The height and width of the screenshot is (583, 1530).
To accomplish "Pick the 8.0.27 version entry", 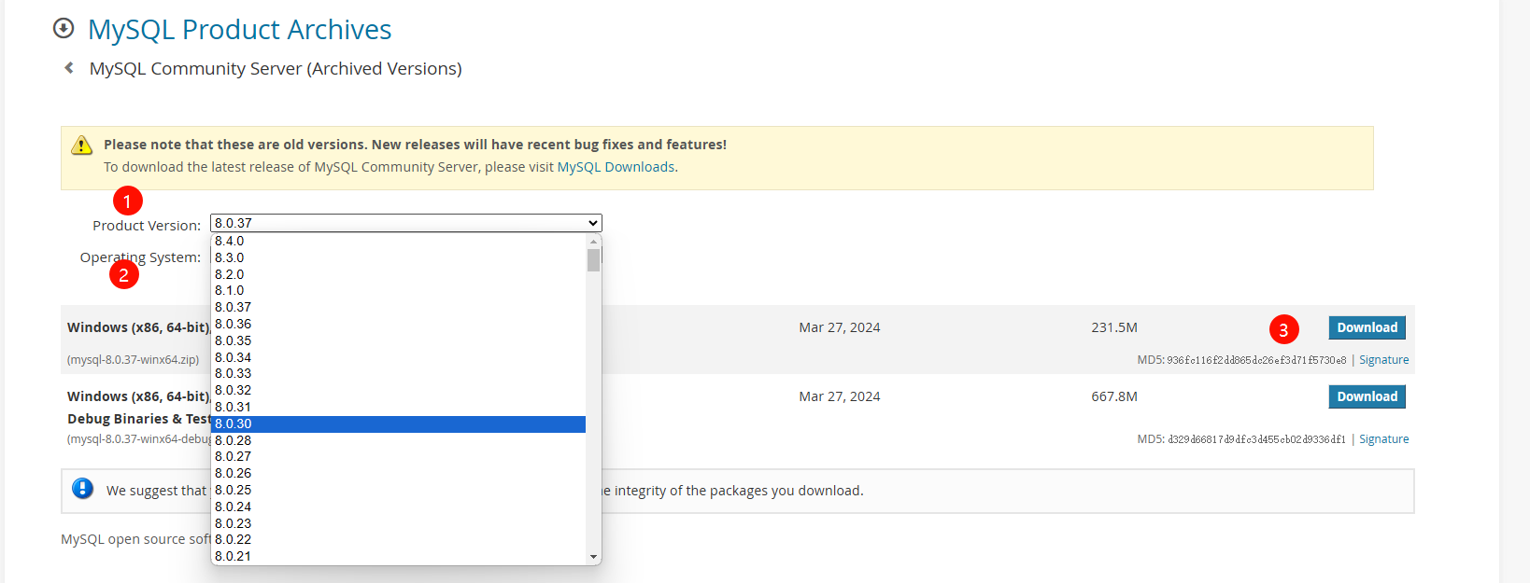I will [x=398, y=456].
